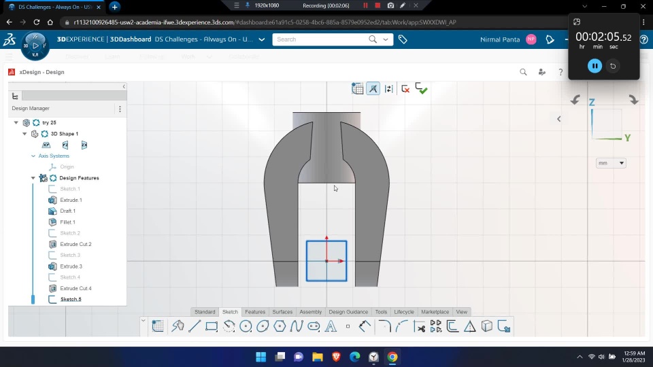This screenshot has width=653, height=367.
Task: Switch to the Tools tab
Action: pyautogui.click(x=381, y=312)
